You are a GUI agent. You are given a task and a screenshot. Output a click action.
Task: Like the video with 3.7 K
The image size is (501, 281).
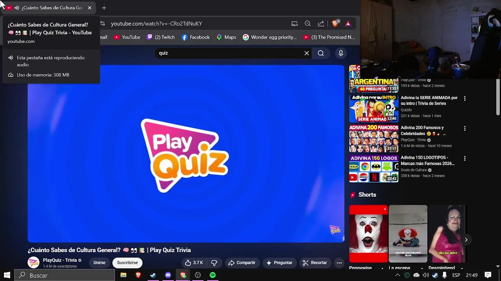click(194, 263)
